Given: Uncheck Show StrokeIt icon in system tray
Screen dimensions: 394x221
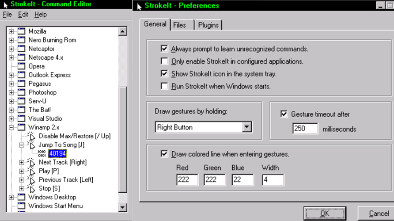Looking at the screenshot, I should point(164,74).
